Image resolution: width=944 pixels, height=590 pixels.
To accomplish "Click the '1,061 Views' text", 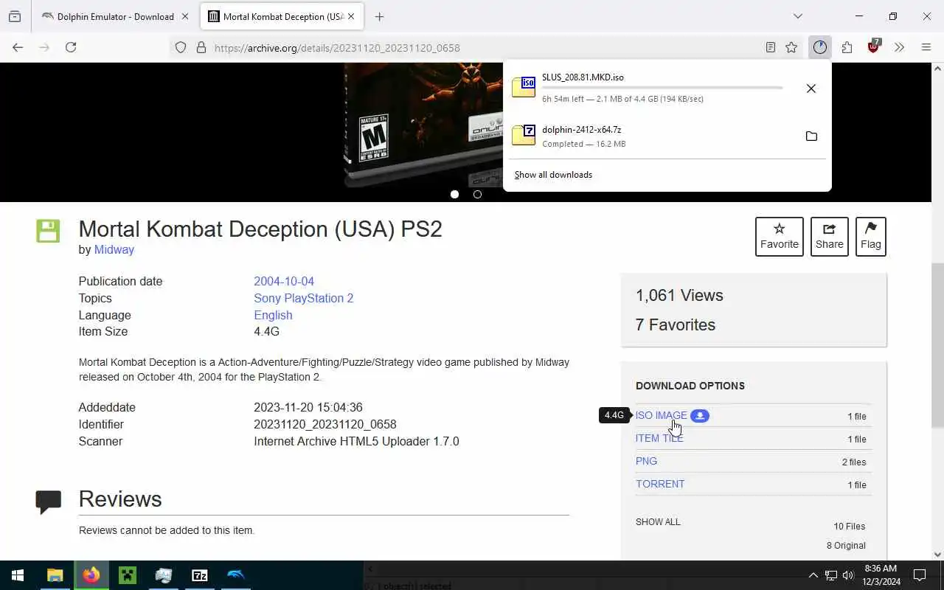I will 679,296.
